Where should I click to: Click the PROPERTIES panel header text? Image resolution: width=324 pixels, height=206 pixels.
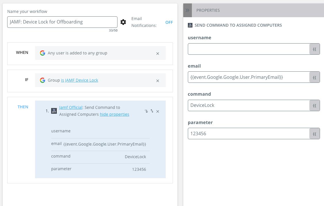(208, 10)
